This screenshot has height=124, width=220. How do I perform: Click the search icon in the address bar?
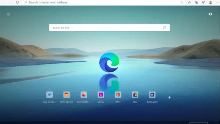click(x=25, y=2)
